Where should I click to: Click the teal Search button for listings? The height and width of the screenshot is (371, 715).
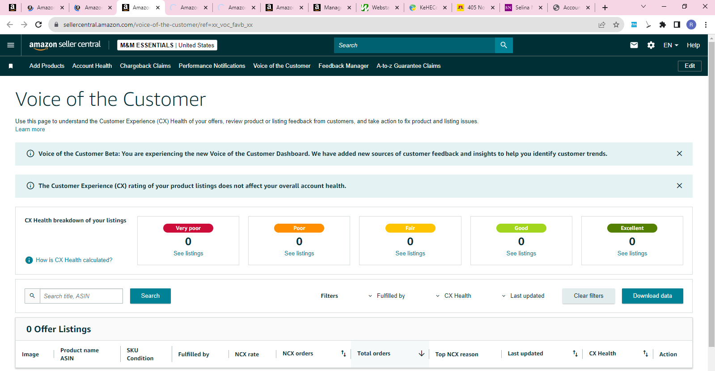(x=150, y=296)
